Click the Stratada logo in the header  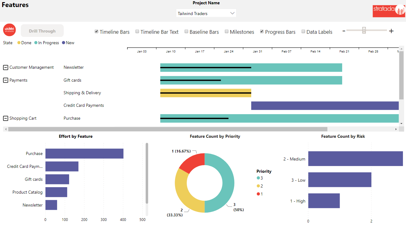[x=389, y=11]
